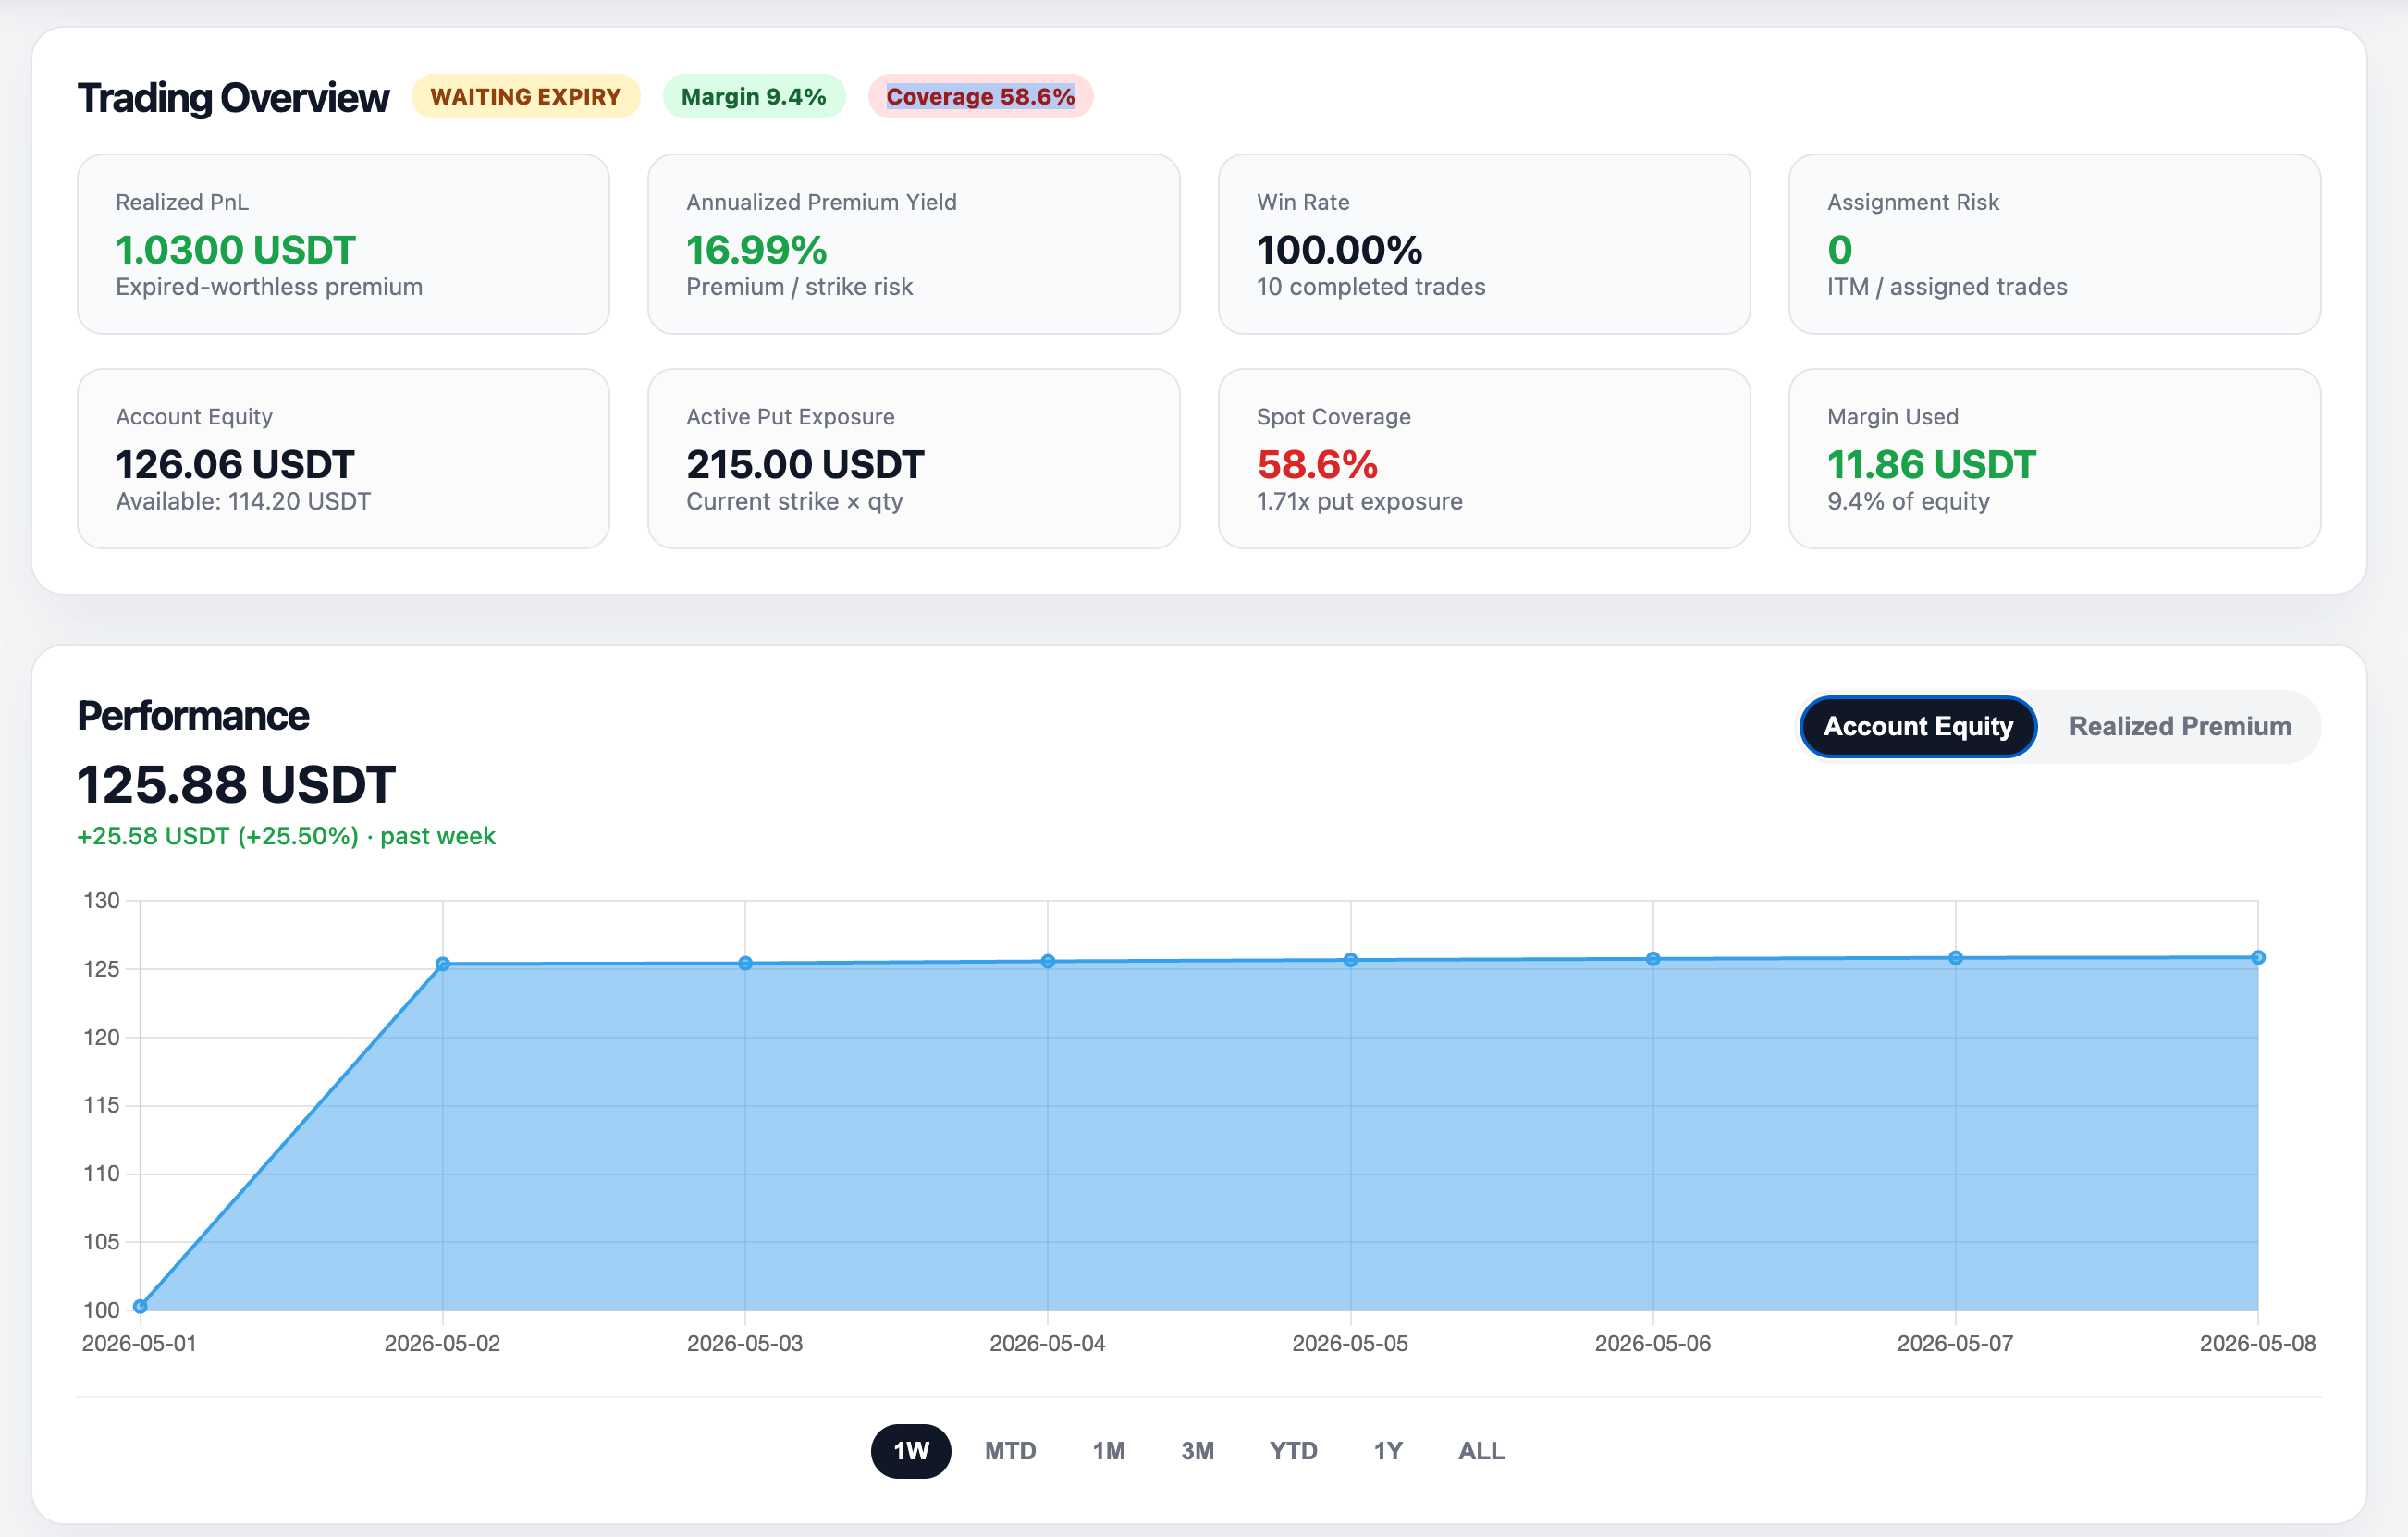Choose the MTD time range
The image size is (2408, 1537).
[1010, 1450]
